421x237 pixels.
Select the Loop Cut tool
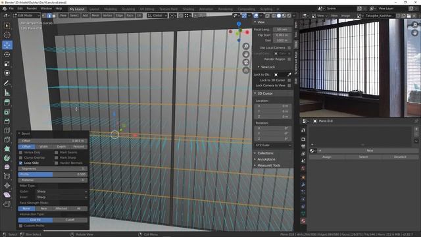7,130
